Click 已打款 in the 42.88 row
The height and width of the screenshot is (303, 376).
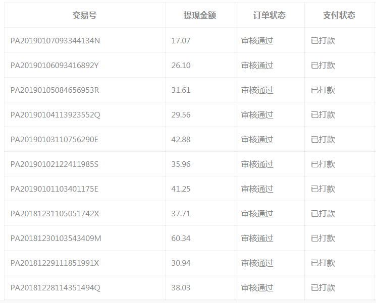pyautogui.click(x=323, y=140)
